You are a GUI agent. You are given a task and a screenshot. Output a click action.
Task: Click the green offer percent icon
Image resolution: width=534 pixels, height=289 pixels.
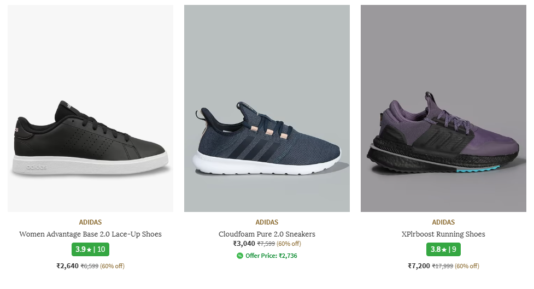[239, 256]
